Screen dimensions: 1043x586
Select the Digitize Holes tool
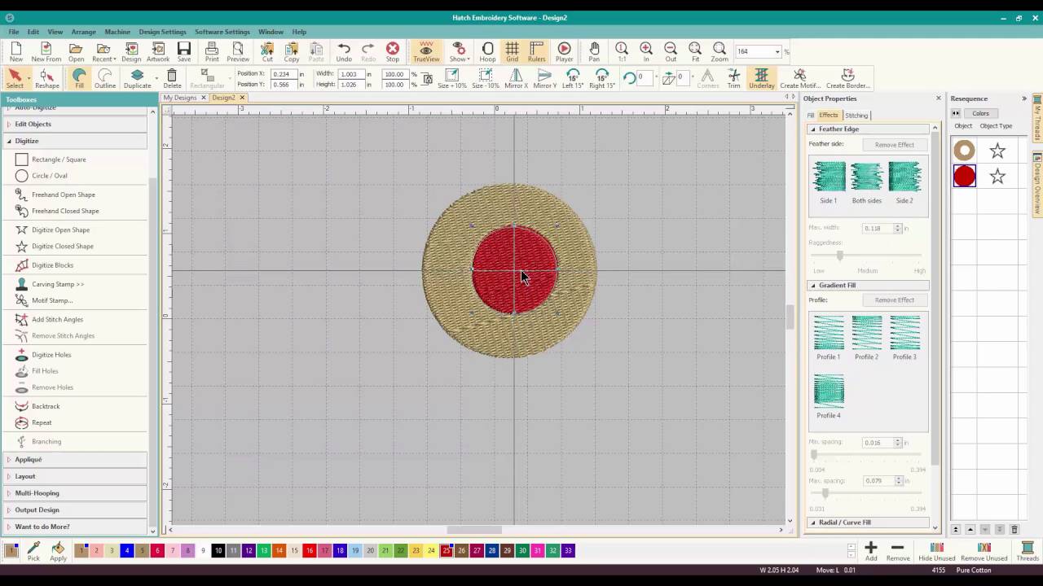click(43, 355)
